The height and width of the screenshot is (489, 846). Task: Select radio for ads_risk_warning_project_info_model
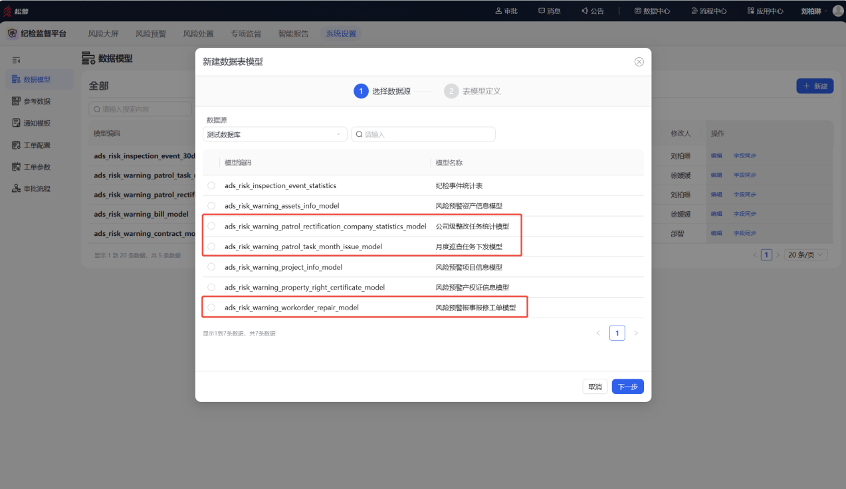[211, 266]
